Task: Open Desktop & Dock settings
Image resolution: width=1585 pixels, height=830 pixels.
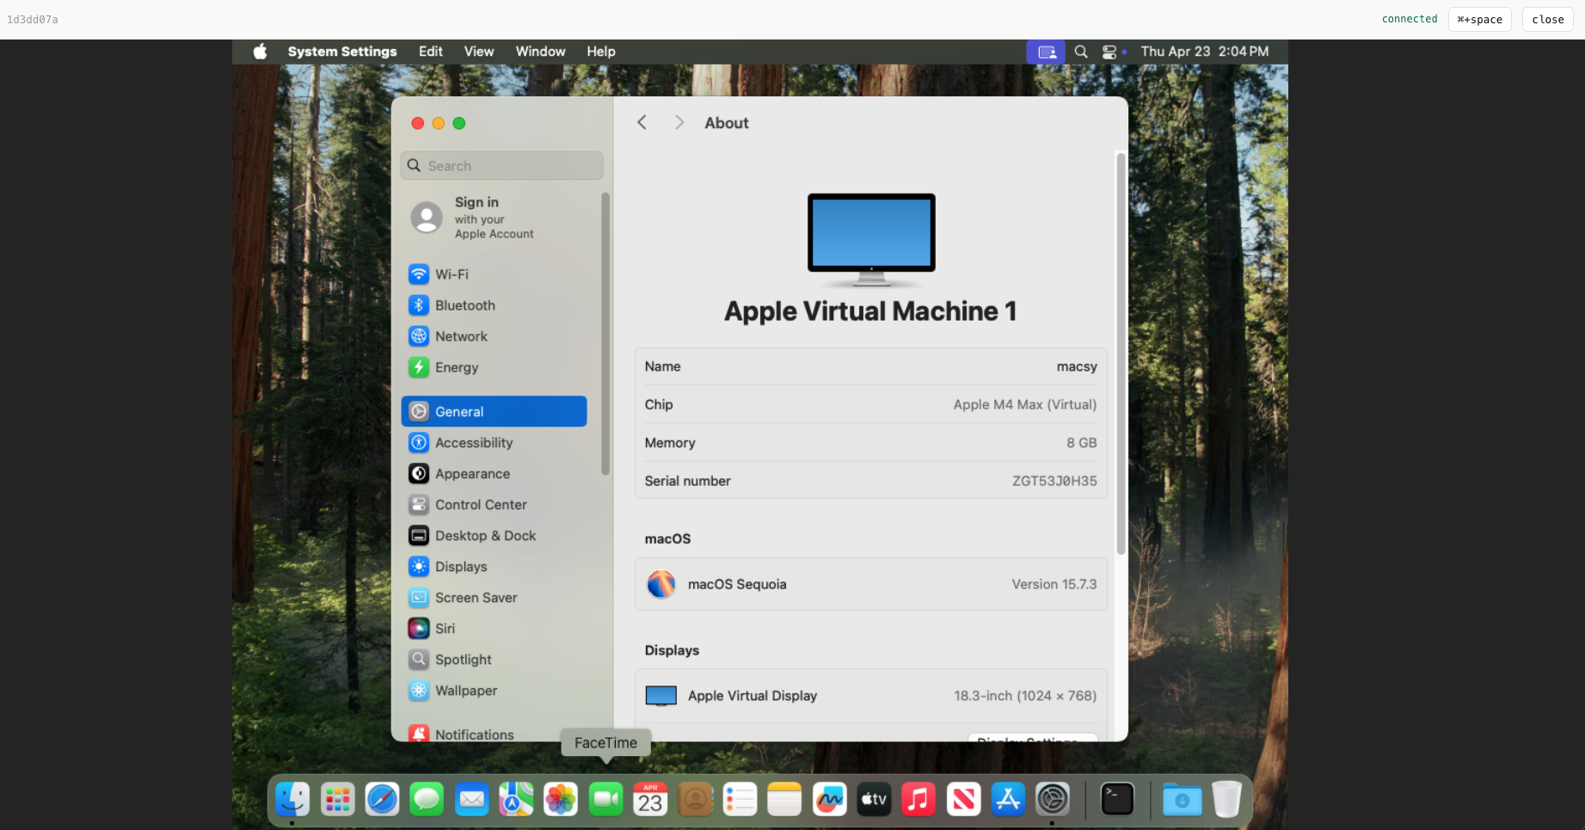Action: click(485, 536)
